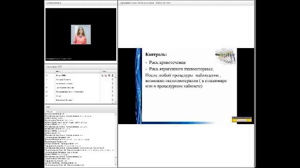
Task: Click the screen-share status icon for Юлия УМВС
Action: (x=109, y=76)
